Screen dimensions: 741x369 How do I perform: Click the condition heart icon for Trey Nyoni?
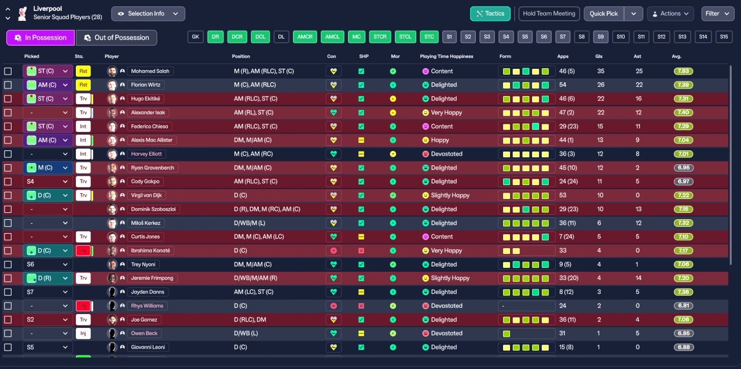pos(333,264)
